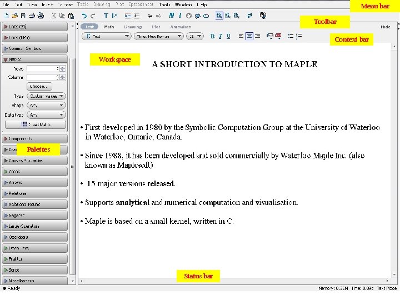
Task: Increase the matrix Rows value
Action: (62, 67)
